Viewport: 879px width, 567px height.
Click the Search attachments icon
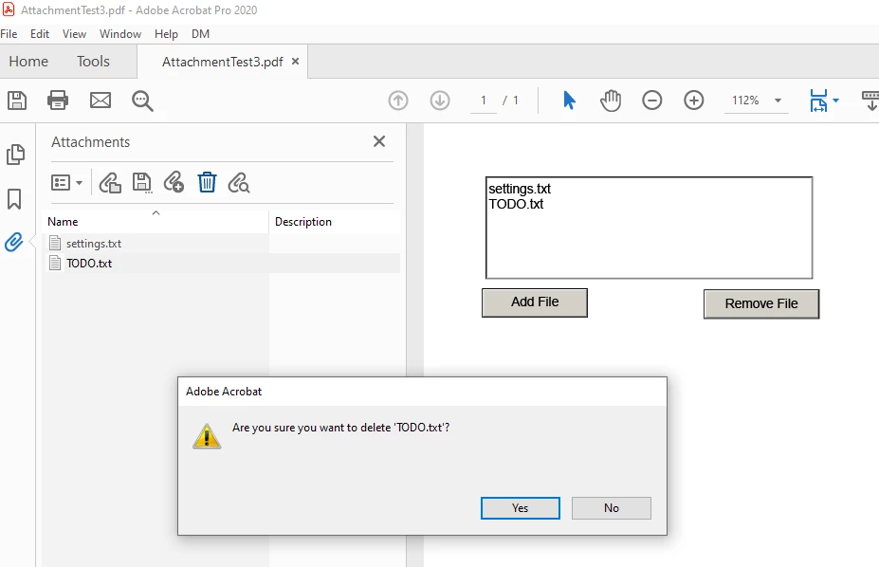[x=239, y=183]
